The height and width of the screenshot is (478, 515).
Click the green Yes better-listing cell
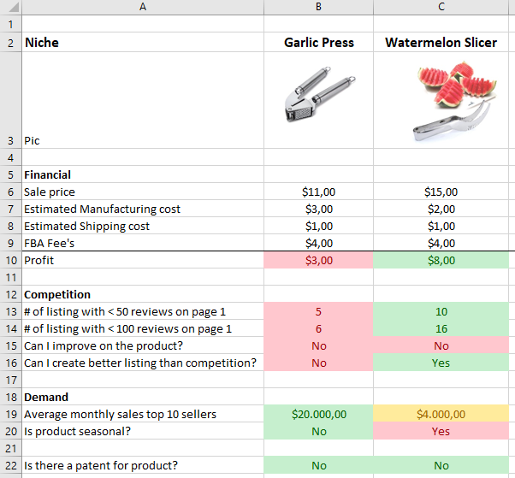441,363
